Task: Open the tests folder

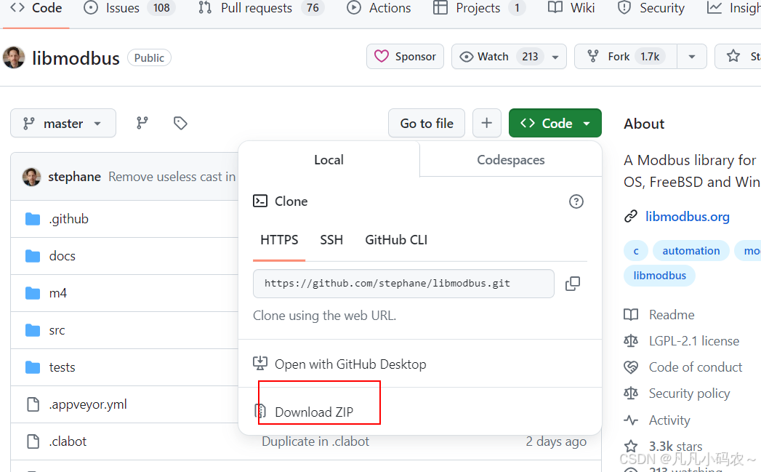Action: point(62,367)
